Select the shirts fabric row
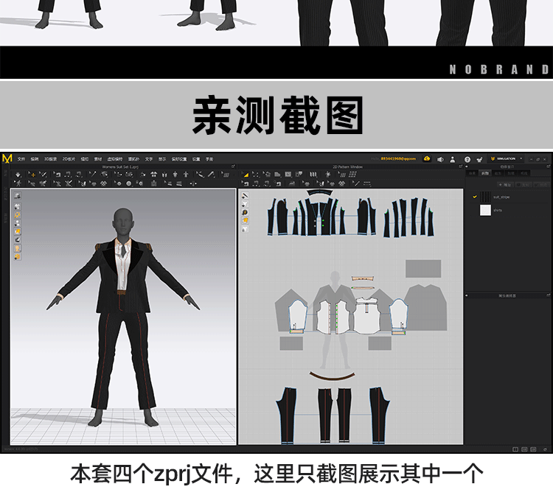Viewport: 553px width, 498px height. coord(509,210)
